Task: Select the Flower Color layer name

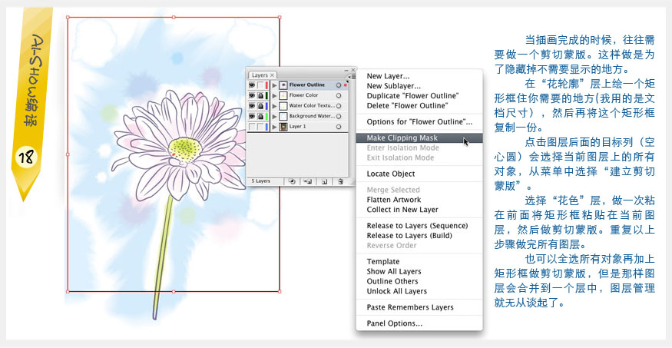Action: pos(304,95)
